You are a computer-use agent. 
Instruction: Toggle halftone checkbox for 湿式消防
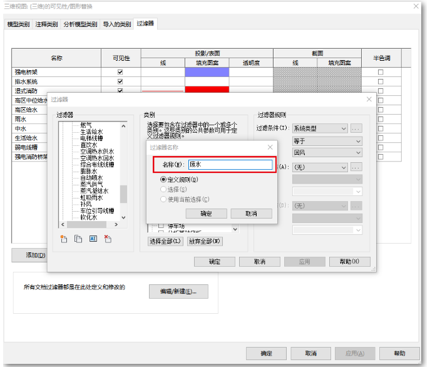pyautogui.click(x=381, y=91)
